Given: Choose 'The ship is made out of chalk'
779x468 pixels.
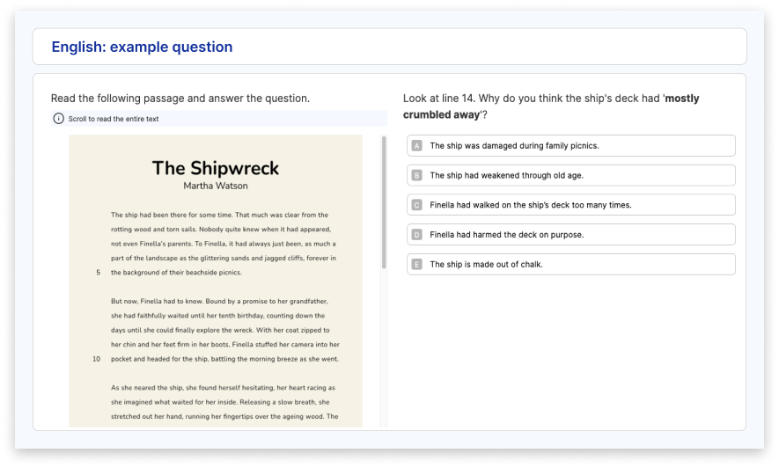Looking at the screenshot, I should tap(571, 265).
